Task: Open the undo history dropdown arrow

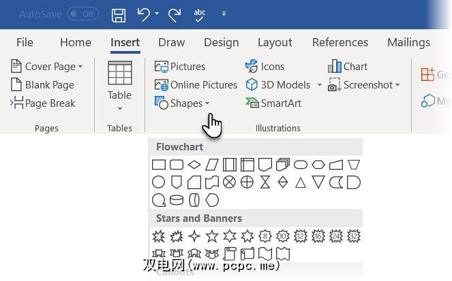Action: pos(157,14)
